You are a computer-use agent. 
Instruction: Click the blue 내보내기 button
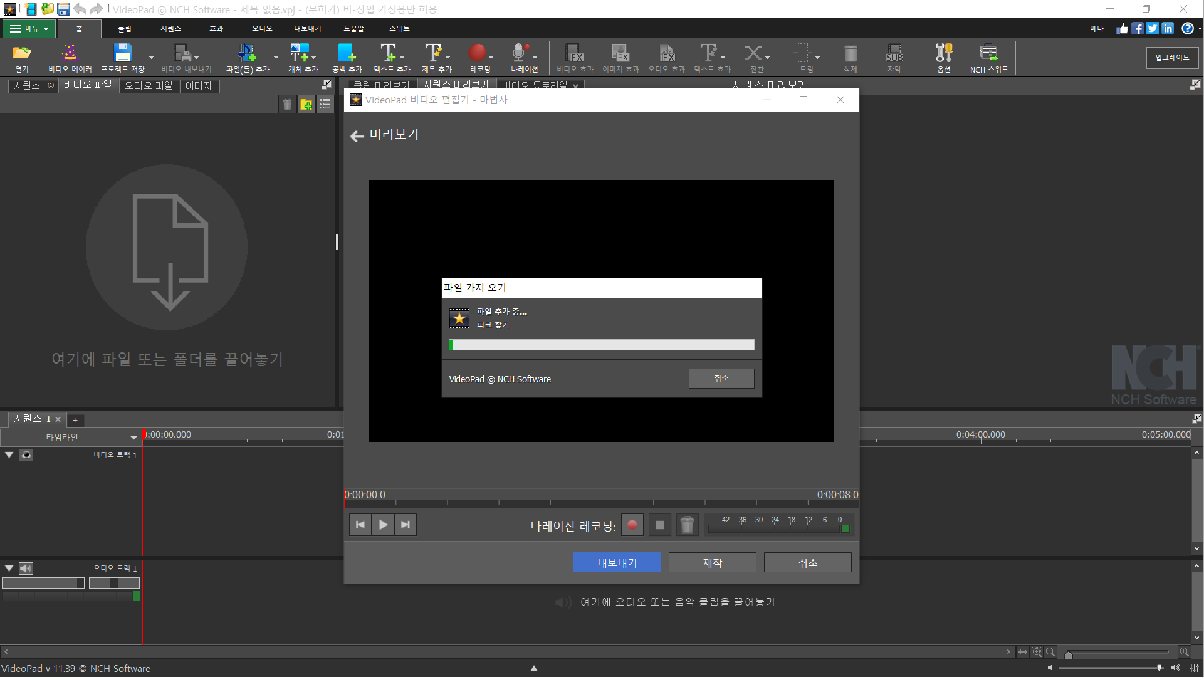click(x=617, y=563)
